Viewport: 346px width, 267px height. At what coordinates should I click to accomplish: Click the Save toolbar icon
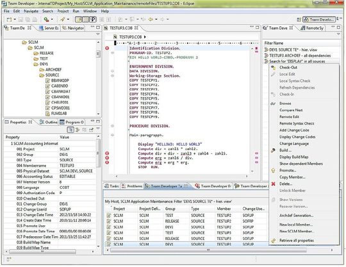tap(21, 19)
